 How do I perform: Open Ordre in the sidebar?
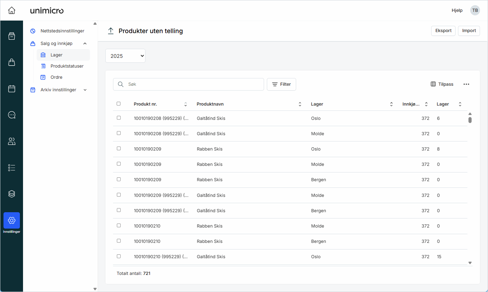point(56,77)
